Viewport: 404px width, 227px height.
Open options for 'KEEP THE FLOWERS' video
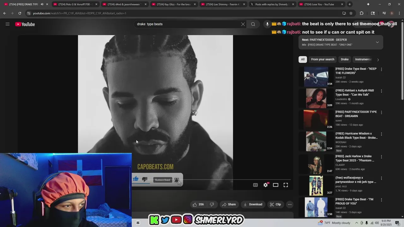click(381, 69)
